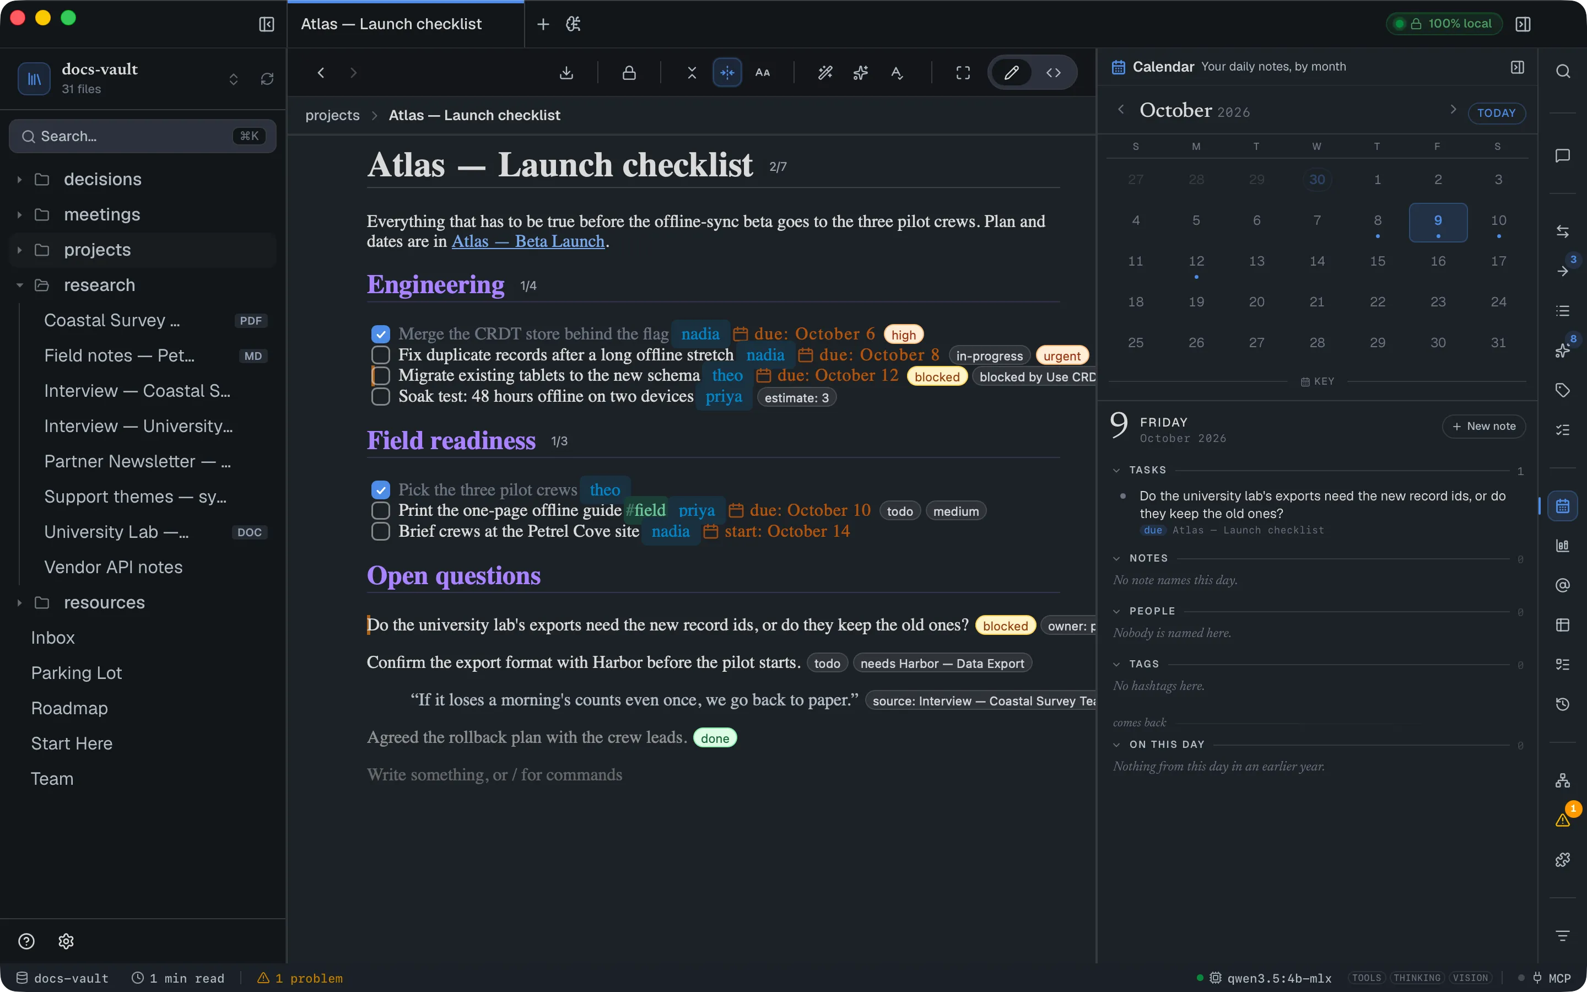The width and height of the screenshot is (1587, 992).
Task: Open the docs-vault switcher chevrons
Action: point(234,79)
